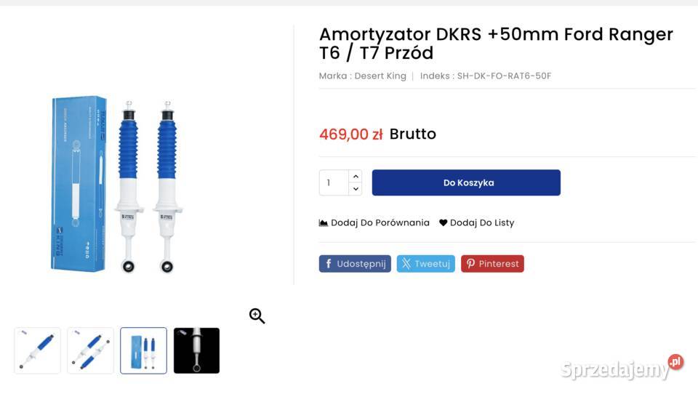Viewport: 698px width, 394px height.
Task: Click the quantity input field
Action: click(x=334, y=182)
